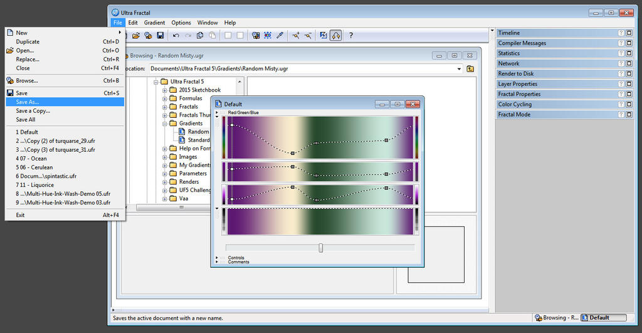Screen dimensions: 642x333
Task: Switch to the Browsing window button in status bar
Action: pyautogui.click(x=556, y=318)
